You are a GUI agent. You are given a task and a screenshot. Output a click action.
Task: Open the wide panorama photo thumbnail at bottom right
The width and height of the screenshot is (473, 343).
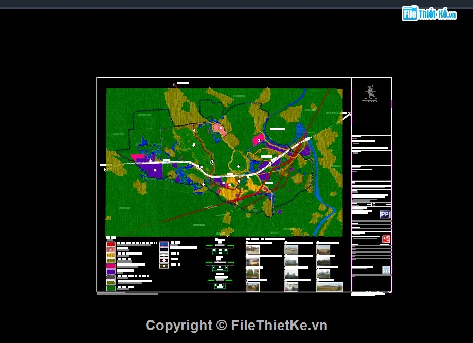pos(330,286)
